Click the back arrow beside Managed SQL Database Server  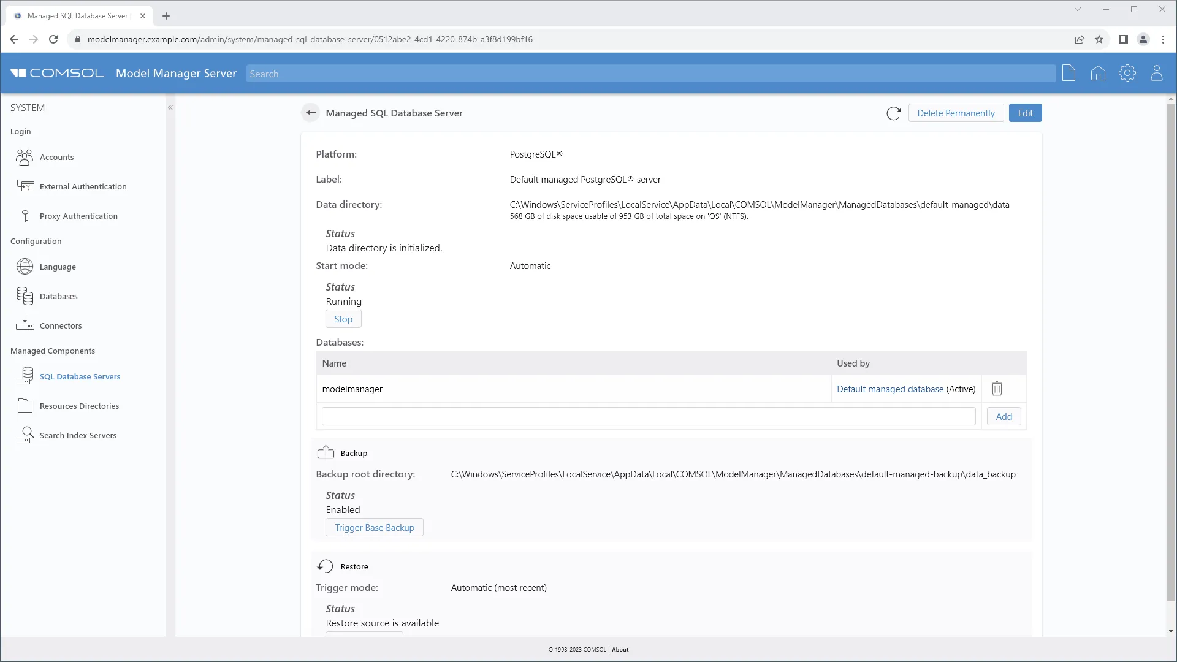(311, 113)
